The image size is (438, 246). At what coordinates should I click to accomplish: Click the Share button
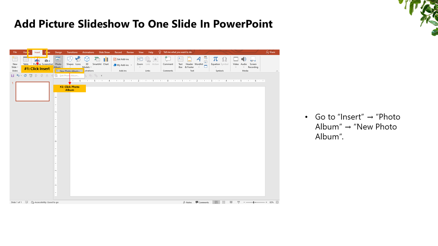tap(271, 52)
